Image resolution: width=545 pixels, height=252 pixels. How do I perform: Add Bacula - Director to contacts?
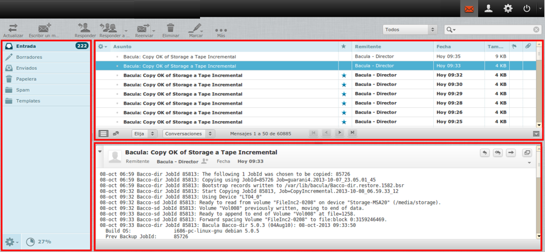point(205,161)
